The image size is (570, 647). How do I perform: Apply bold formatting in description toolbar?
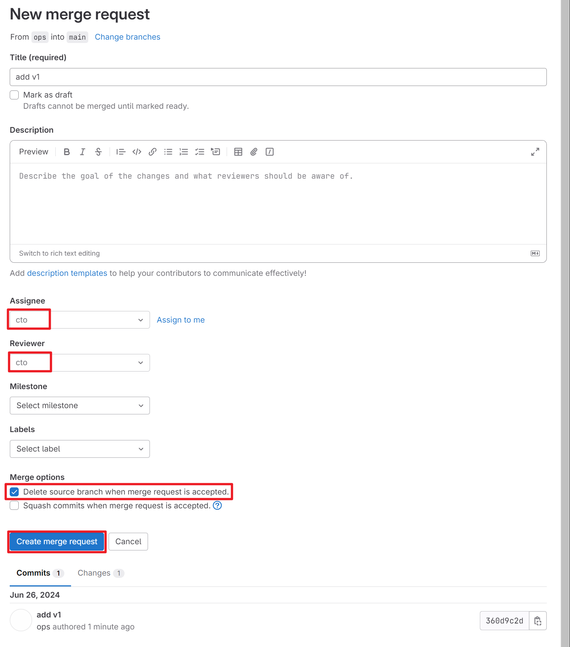(x=67, y=152)
